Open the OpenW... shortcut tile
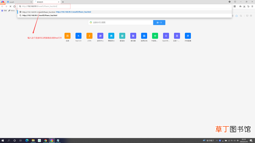Image resolution: width=255 pixels, height=143 pixels. 166,36
